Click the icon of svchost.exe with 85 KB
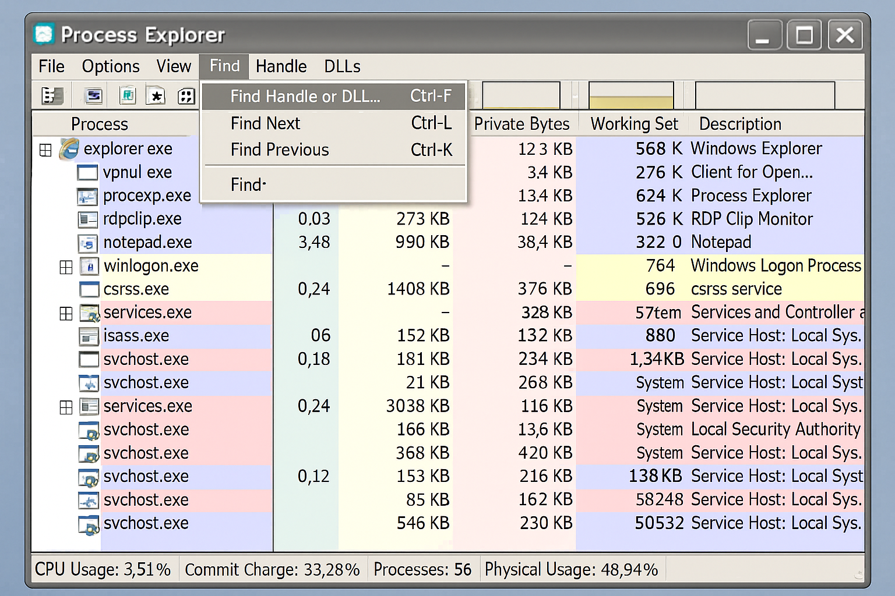Viewport: 895px width, 596px height. tap(89, 501)
